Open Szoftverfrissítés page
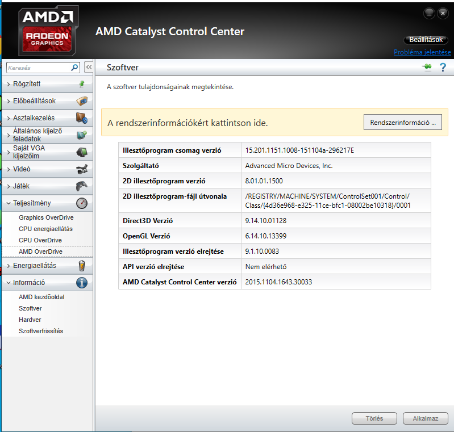The width and height of the screenshot is (454, 432). (41, 331)
